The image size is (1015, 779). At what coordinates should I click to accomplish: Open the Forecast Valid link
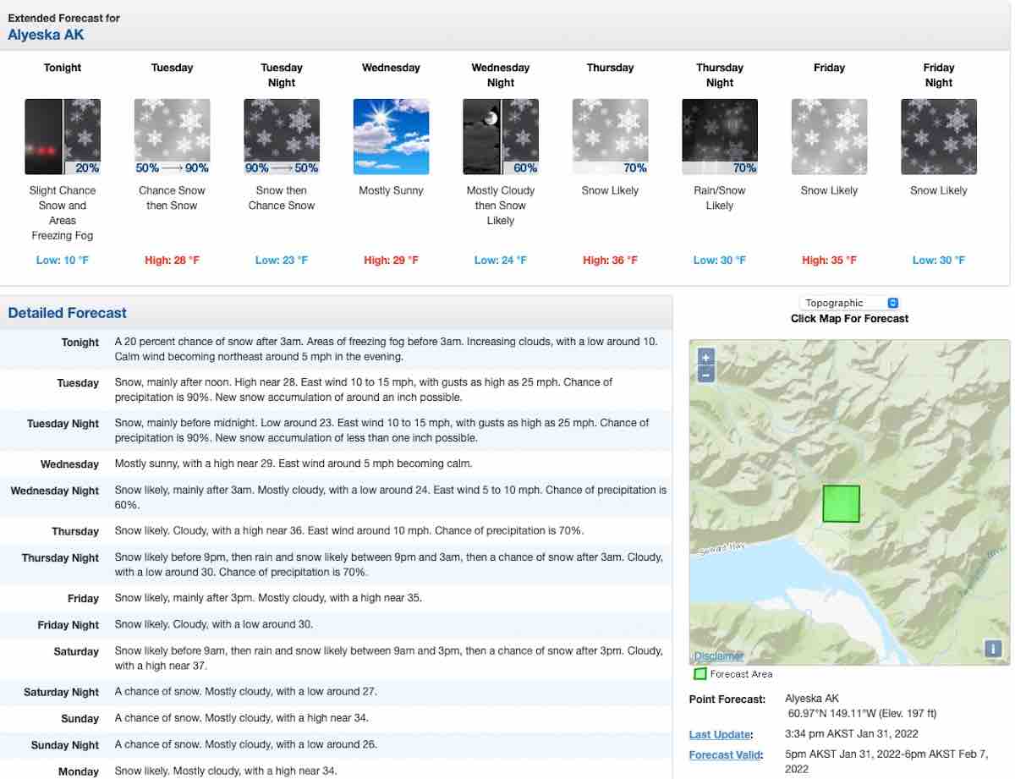(726, 754)
